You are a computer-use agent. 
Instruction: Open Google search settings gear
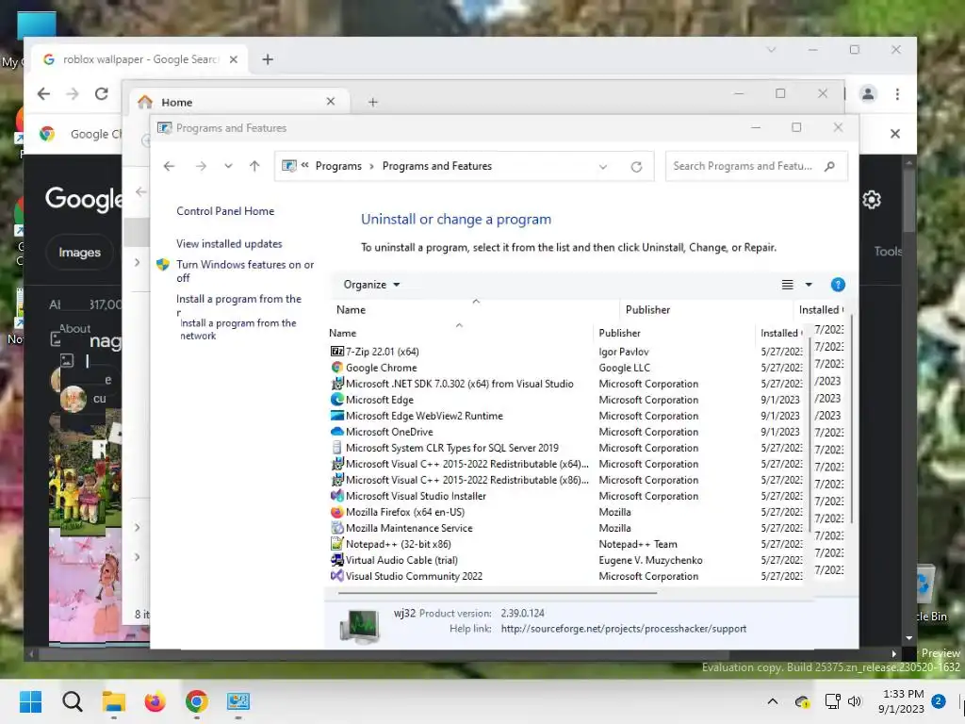pyautogui.click(x=872, y=200)
